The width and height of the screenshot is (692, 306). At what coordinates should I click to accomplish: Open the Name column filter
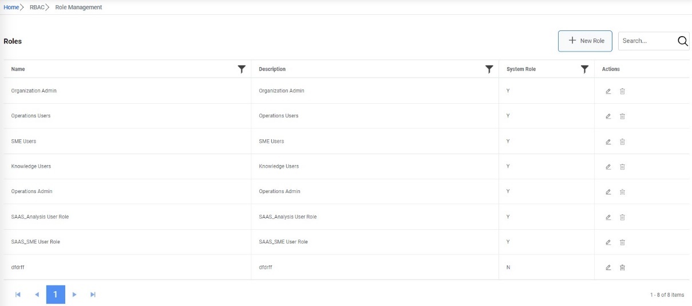point(242,69)
